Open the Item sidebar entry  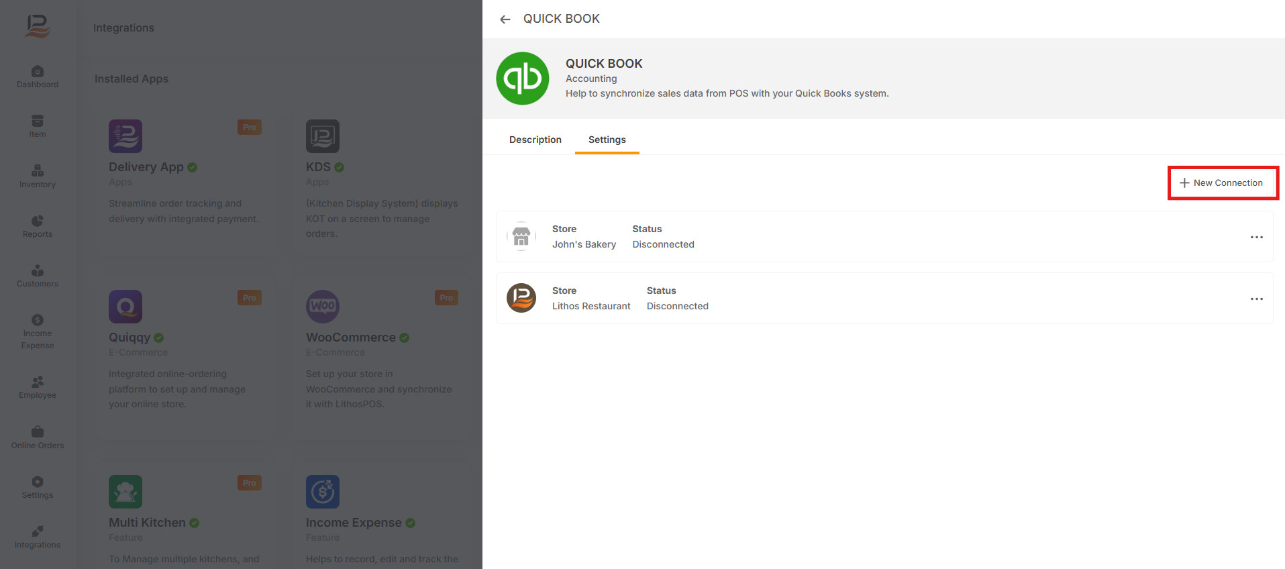click(38, 126)
